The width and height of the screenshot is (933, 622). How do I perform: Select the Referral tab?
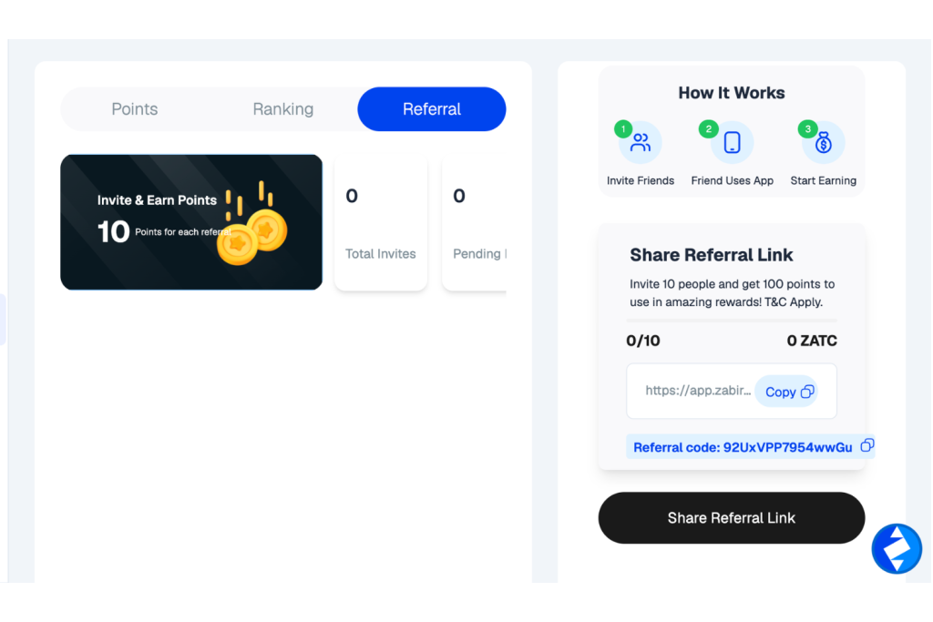(x=431, y=109)
